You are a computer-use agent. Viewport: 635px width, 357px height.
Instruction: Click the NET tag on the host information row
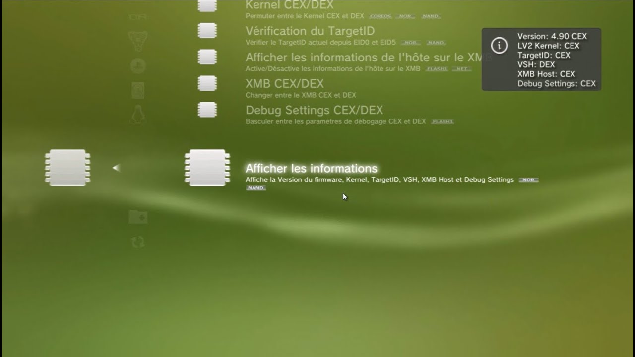point(462,69)
